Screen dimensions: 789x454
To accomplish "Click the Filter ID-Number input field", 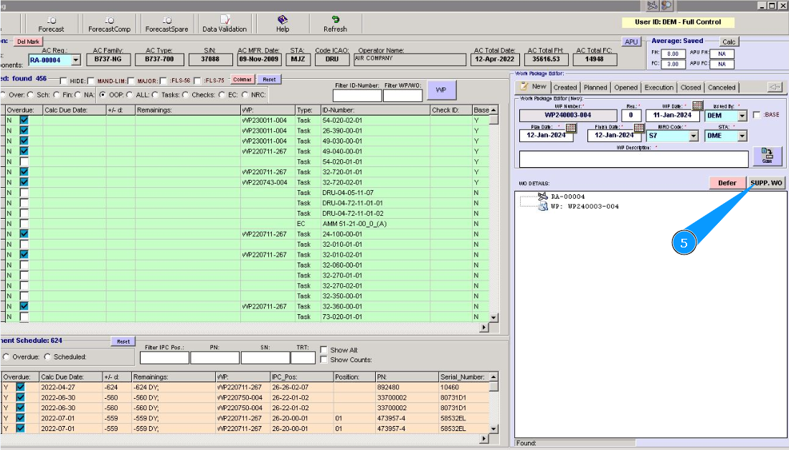I will tap(357, 95).
